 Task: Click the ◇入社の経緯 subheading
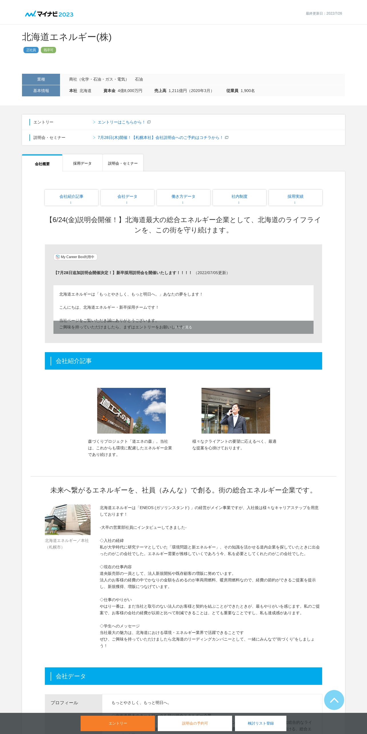click(112, 540)
